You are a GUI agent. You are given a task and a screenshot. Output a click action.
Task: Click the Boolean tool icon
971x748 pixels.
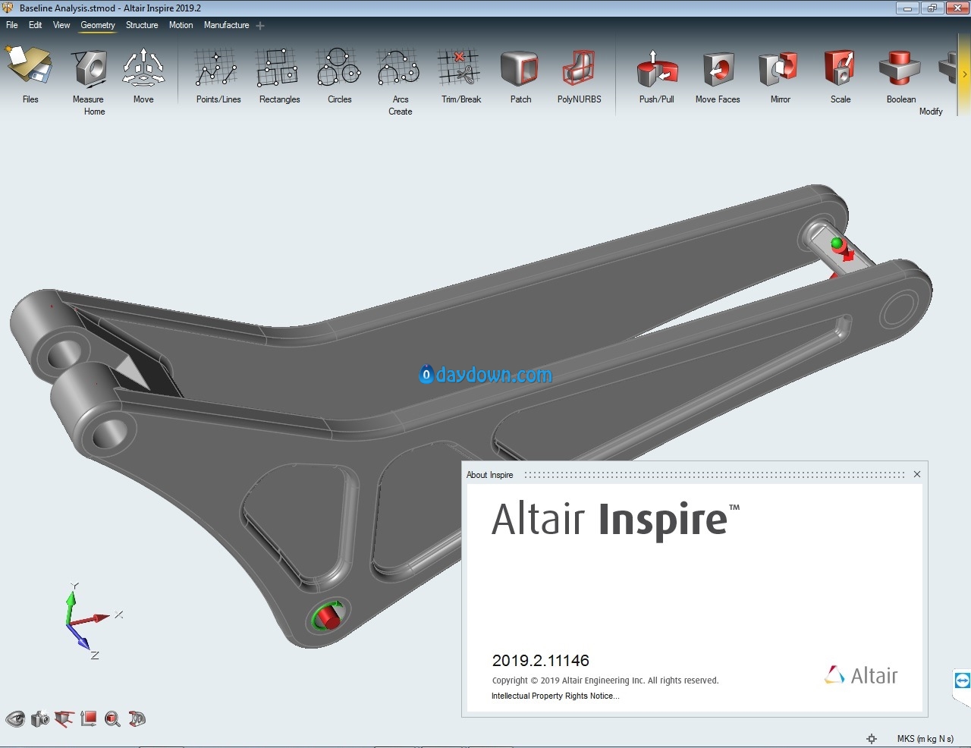pos(900,70)
